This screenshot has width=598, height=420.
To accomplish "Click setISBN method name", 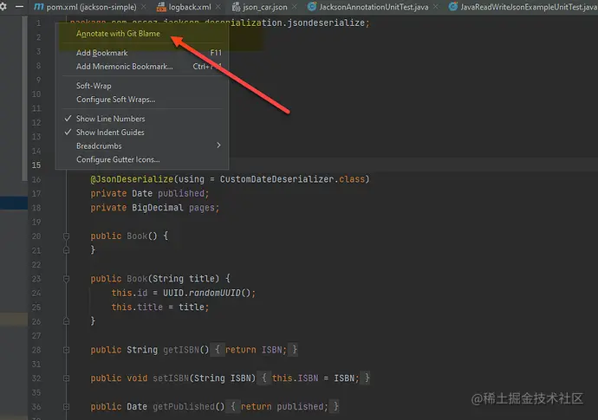I will click(x=171, y=378).
